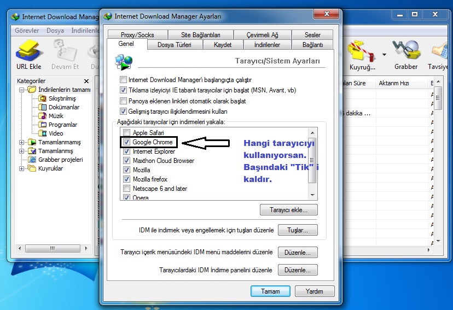Image resolution: width=453 pixels, height=310 pixels.
Task: Click the Grabber projeleri icon
Action: pos(32,160)
